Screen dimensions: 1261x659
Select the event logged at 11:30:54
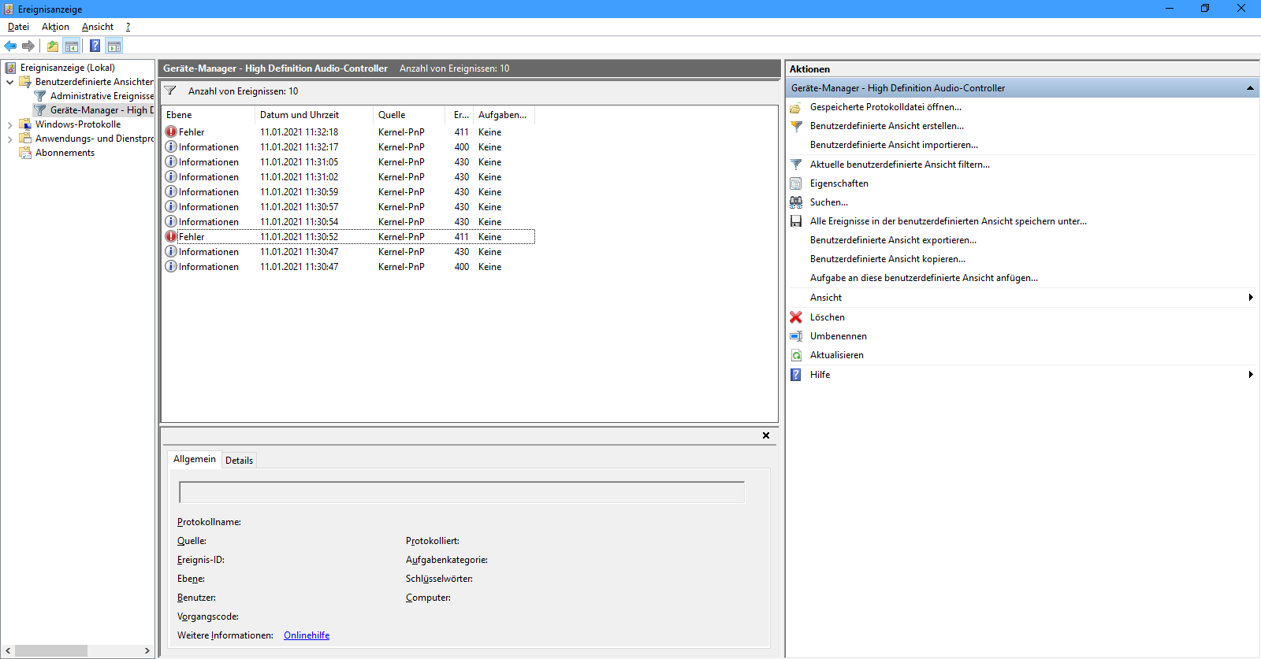pos(348,222)
